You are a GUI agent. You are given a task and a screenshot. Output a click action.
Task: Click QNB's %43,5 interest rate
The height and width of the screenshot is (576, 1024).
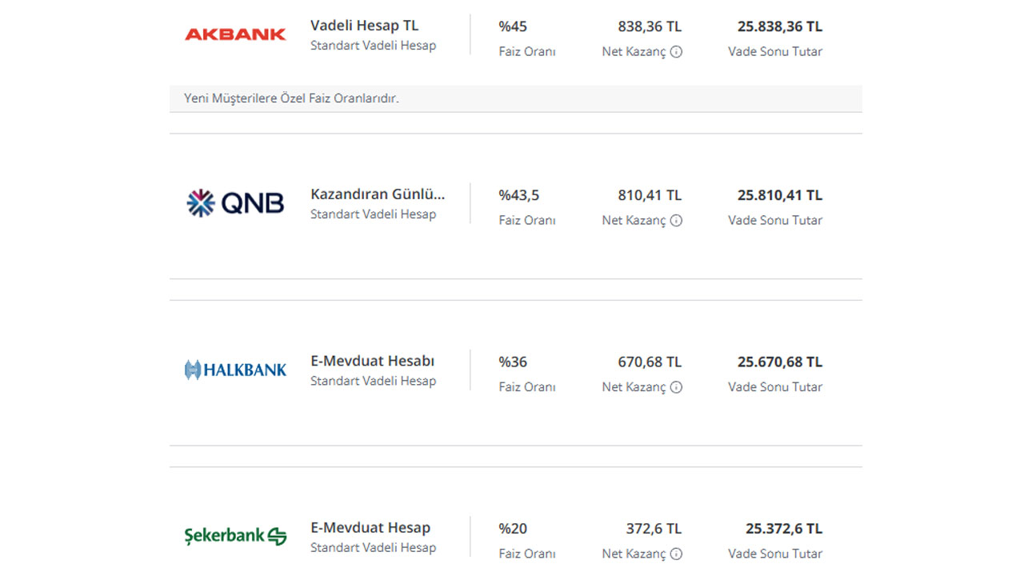pos(519,195)
